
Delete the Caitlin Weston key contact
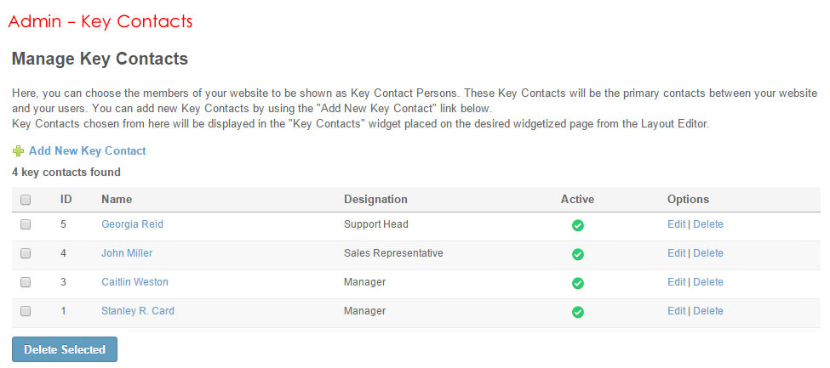point(708,282)
